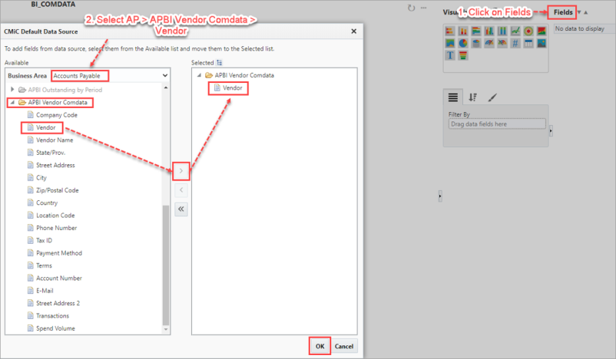Screen dimensions: 616x359
Task: Select Vendor in the Available list
Action: [45, 127]
